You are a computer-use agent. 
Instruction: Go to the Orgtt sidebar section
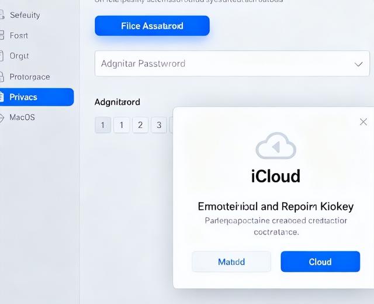(x=19, y=56)
